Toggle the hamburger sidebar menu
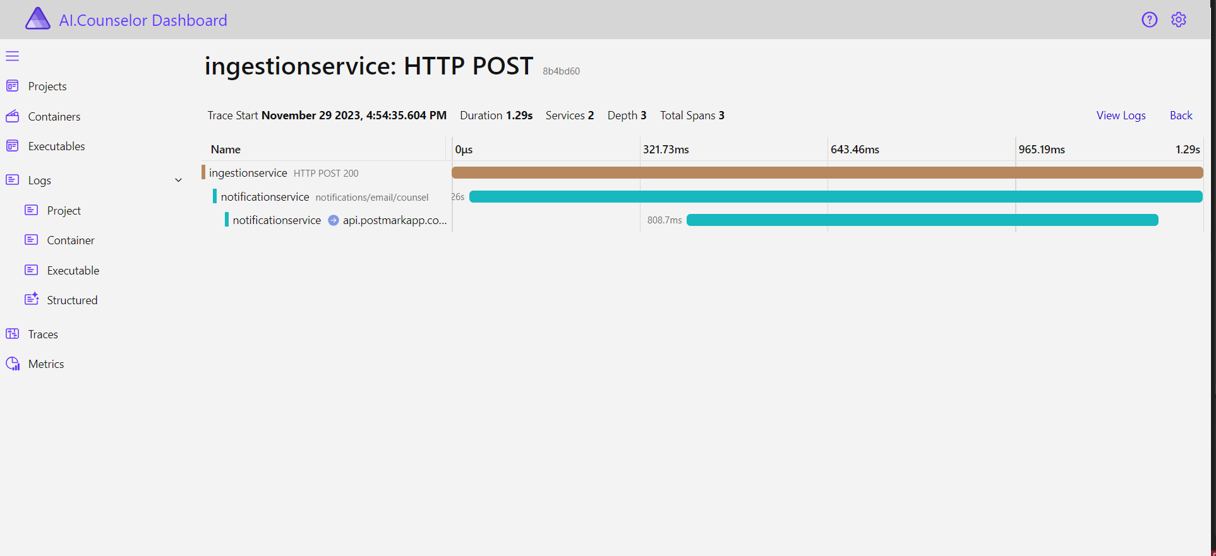1216x556 pixels. [13, 56]
